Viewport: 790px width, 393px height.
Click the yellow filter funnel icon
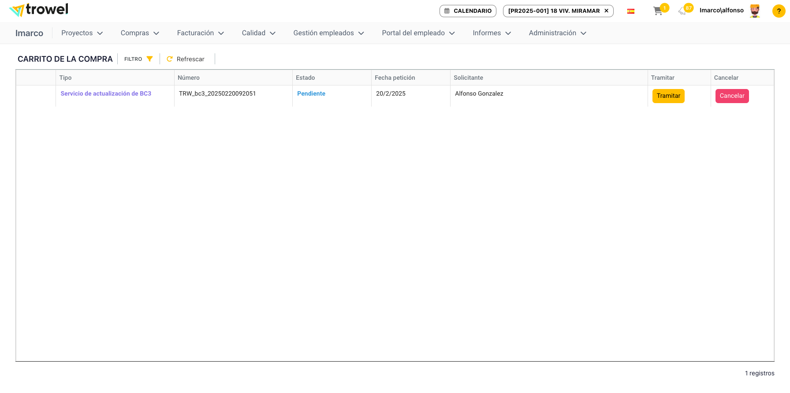pos(149,59)
